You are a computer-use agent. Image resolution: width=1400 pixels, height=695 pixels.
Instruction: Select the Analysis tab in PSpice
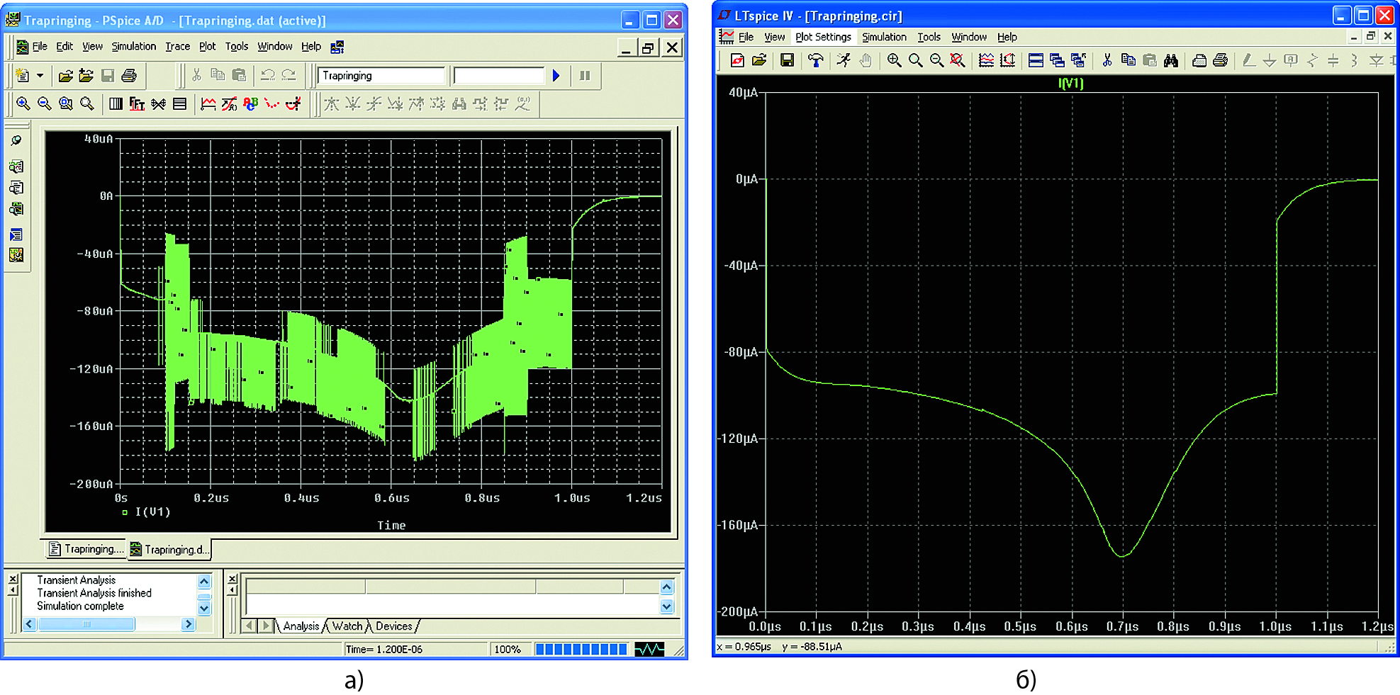[301, 626]
